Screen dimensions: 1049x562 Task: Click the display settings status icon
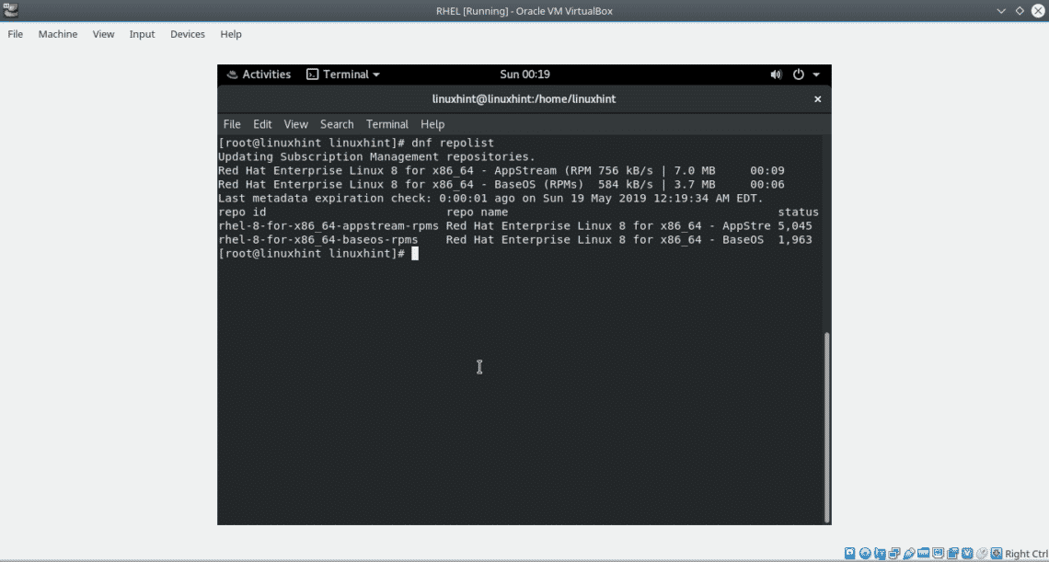tap(938, 554)
